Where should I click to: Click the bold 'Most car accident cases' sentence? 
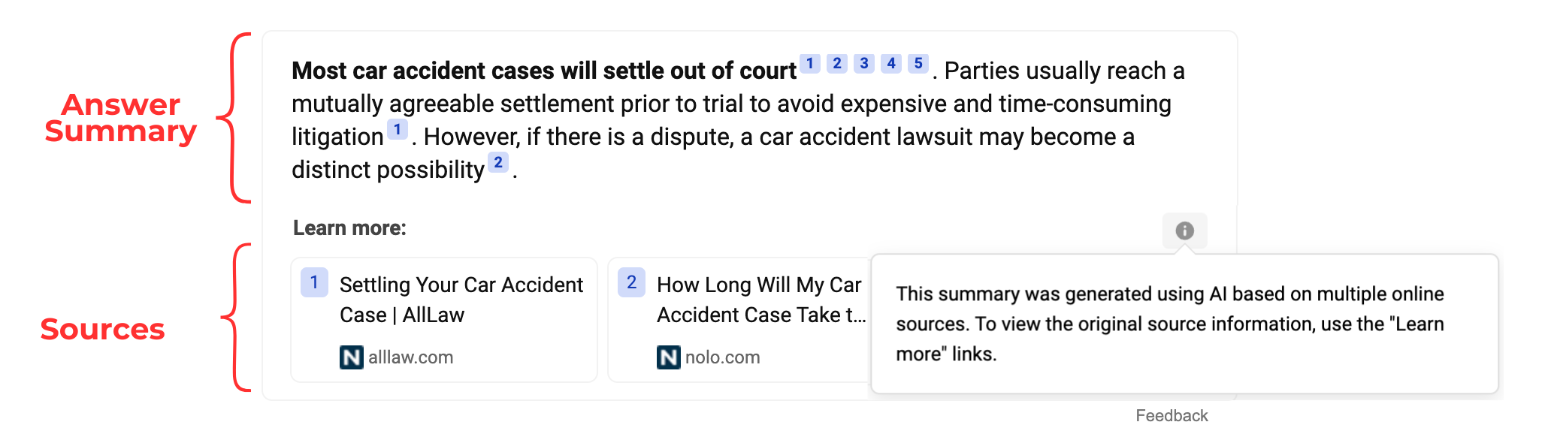544,71
